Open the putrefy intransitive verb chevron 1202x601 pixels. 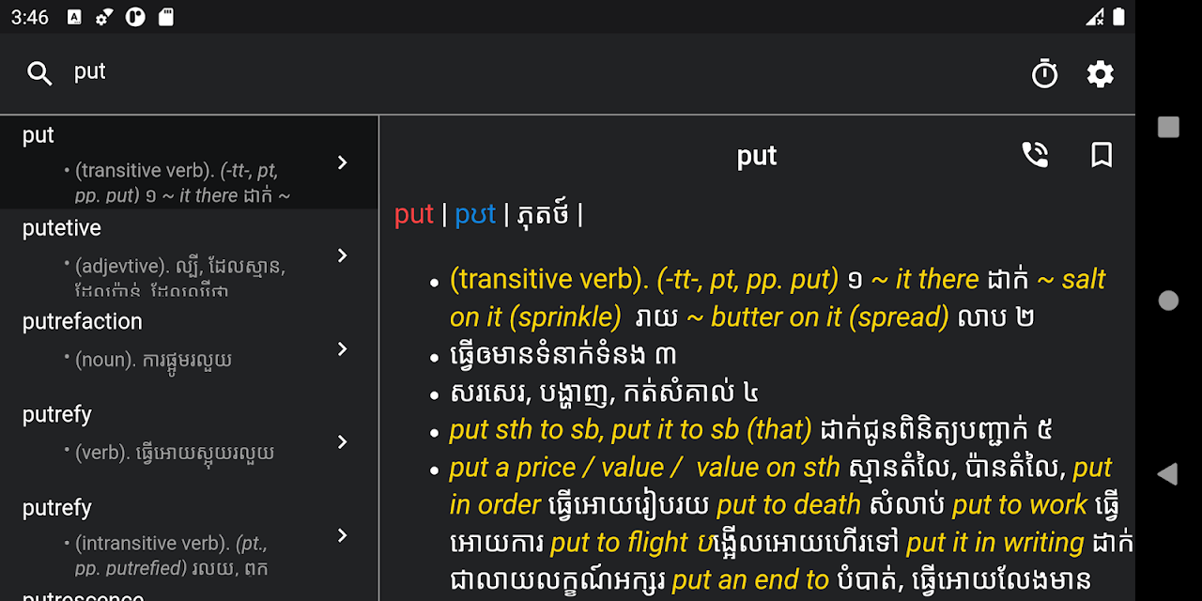pos(343,535)
